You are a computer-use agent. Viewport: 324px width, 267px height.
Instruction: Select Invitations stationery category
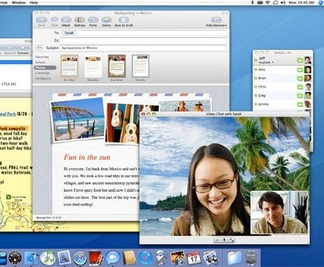pos(43,78)
